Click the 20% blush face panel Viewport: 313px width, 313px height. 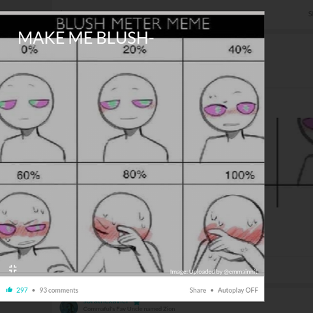click(130, 112)
